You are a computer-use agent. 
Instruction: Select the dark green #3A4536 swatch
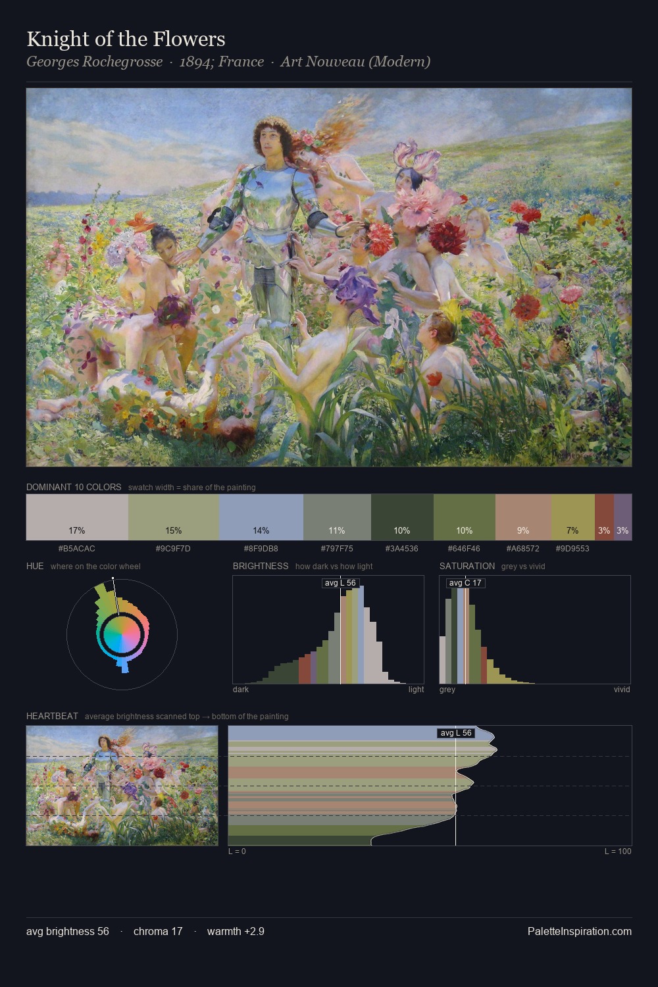click(x=402, y=517)
